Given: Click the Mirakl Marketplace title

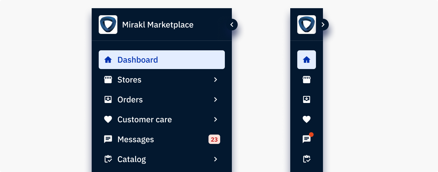Looking at the screenshot, I should click(158, 25).
